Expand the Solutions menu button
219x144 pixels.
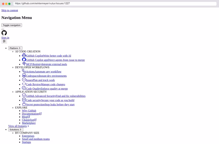click(x=16, y=130)
